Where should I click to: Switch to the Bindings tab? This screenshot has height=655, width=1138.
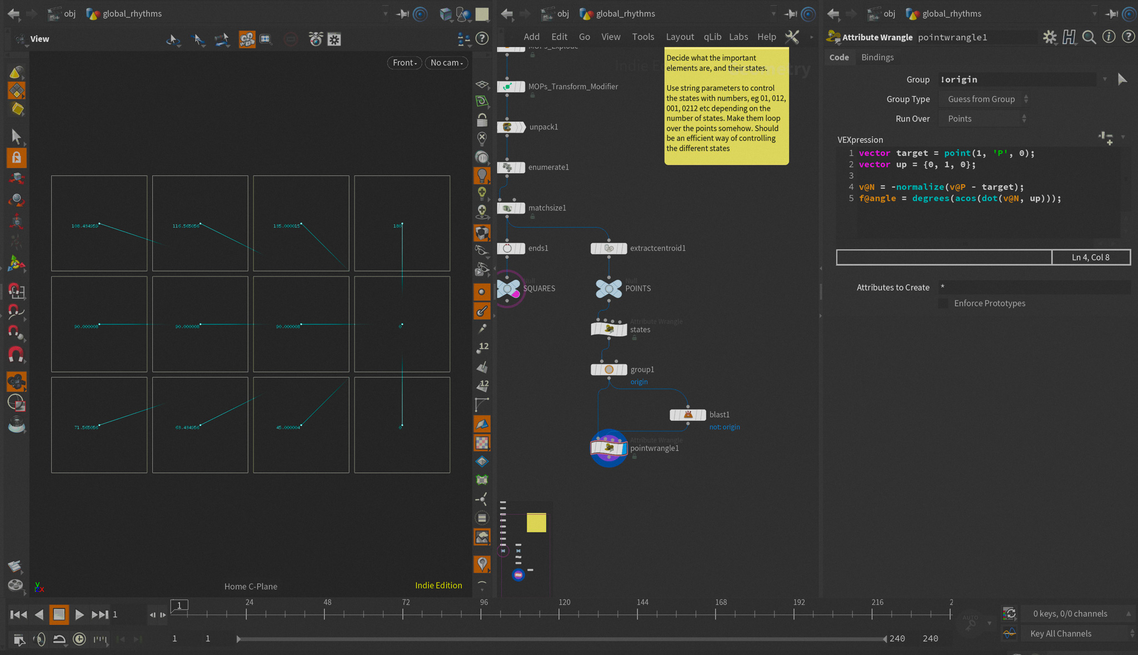tap(877, 57)
